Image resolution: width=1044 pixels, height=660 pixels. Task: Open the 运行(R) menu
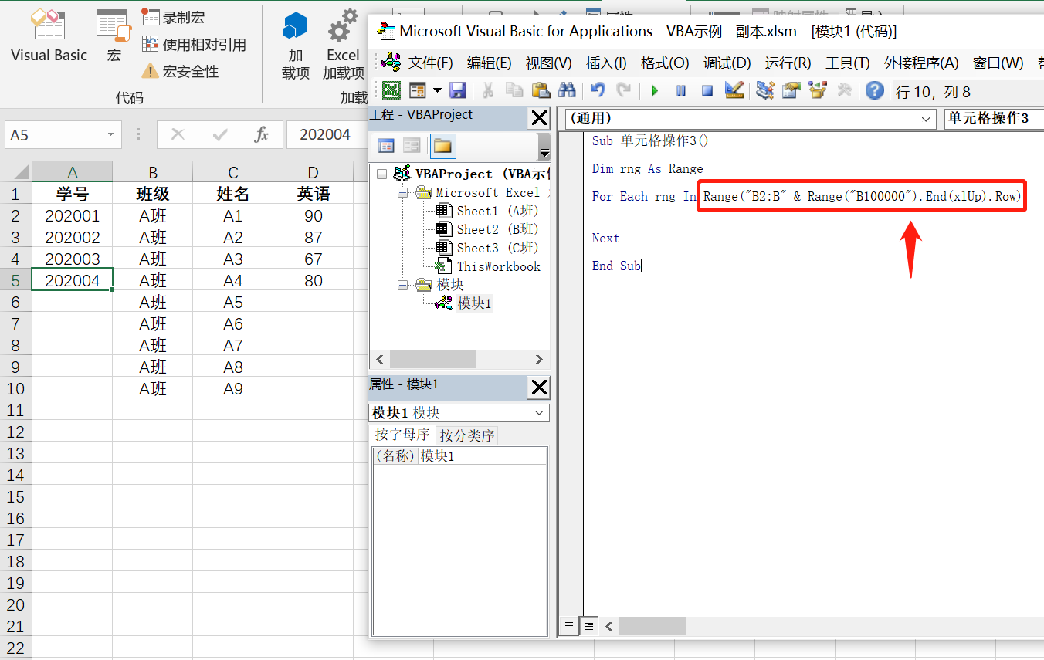[x=788, y=63]
